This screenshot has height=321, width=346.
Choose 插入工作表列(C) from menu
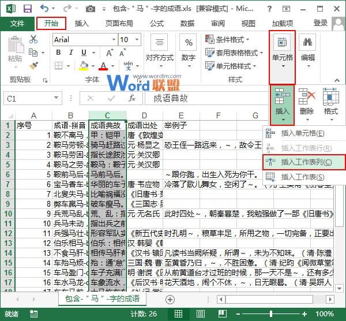point(304,162)
